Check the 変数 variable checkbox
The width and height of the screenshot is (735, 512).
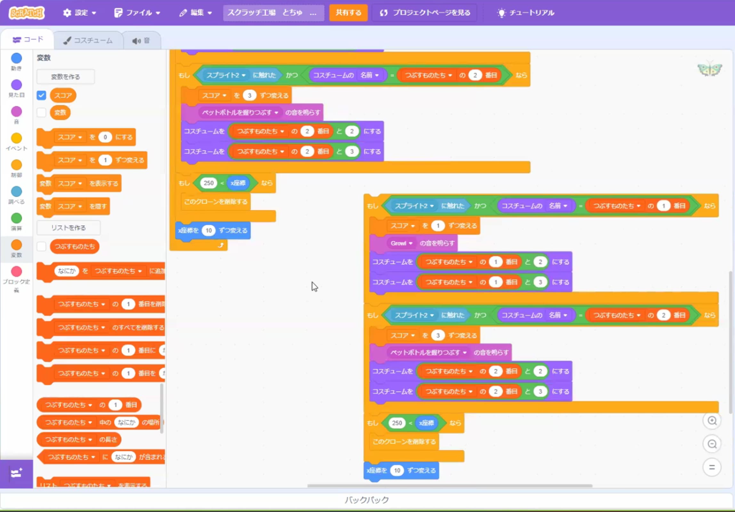(x=41, y=113)
